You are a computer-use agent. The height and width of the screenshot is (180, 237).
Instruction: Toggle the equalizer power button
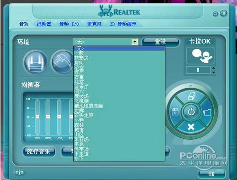pos(191,112)
